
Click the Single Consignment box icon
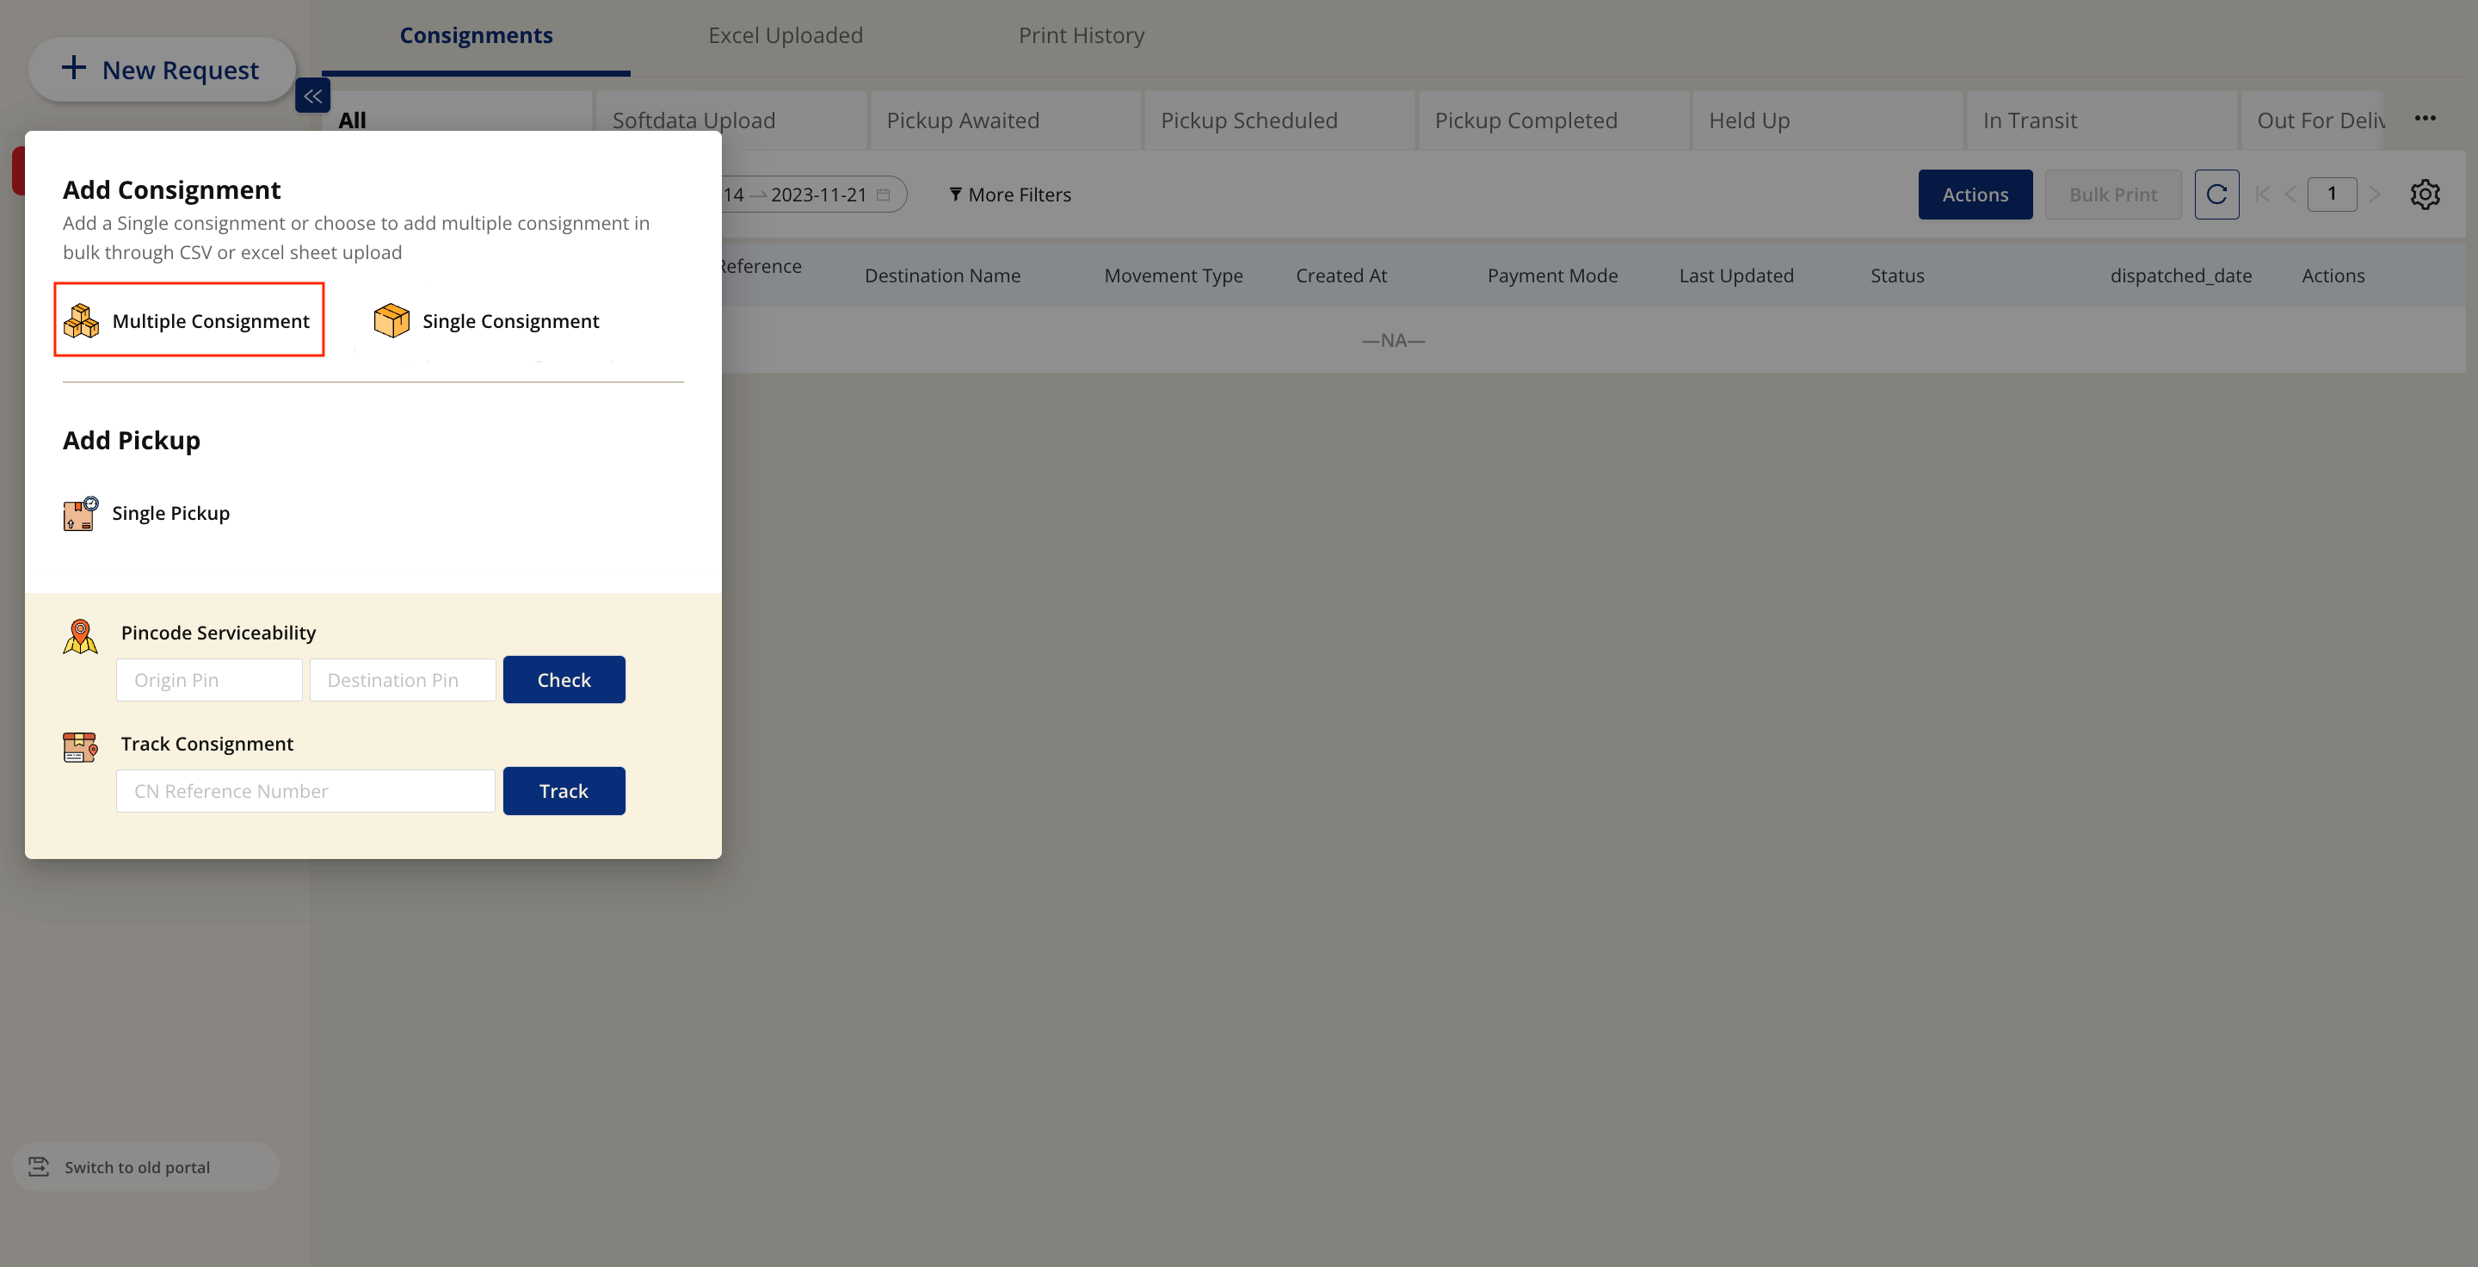[391, 320]
